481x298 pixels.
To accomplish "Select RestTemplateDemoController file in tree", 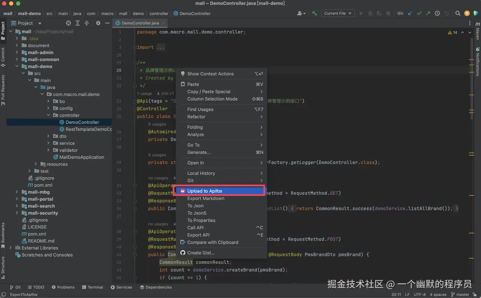I will point(85,129).
